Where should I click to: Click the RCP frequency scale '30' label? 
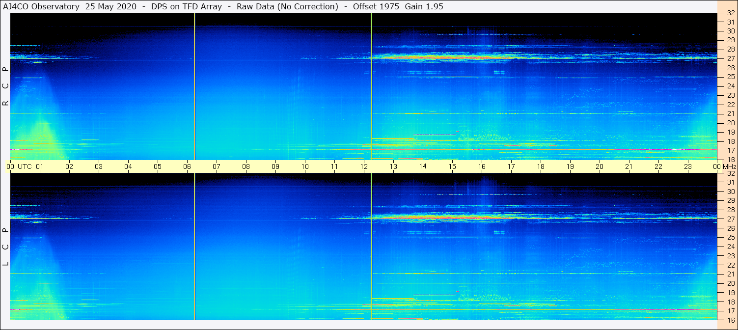(730, 31)
